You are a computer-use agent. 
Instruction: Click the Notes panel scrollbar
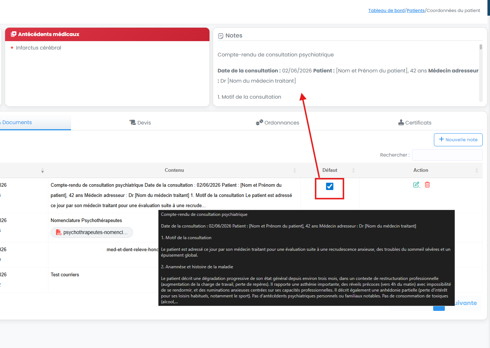click(x=481, y=47)
